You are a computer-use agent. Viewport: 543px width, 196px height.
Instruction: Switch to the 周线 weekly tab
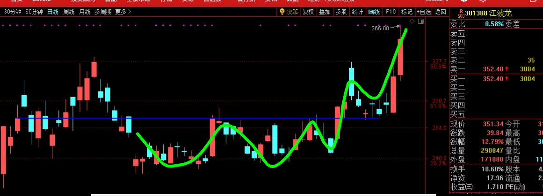[69, 12]
